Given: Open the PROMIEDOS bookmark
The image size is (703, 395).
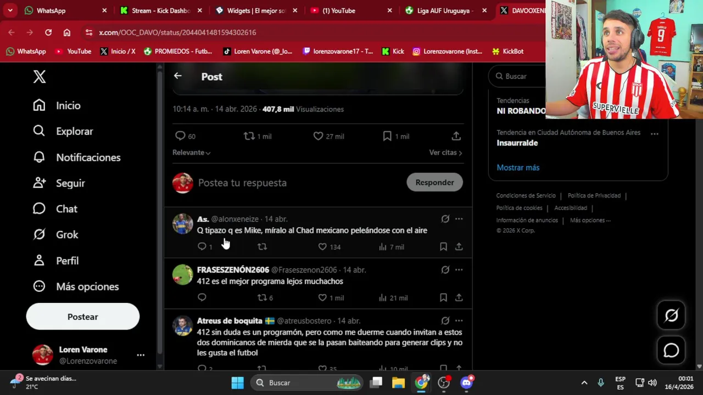Looking at the screenshot, I should (178, 51).
